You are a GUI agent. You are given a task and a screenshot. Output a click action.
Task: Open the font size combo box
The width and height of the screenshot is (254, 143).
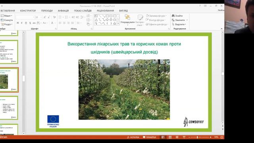[39, 17]
